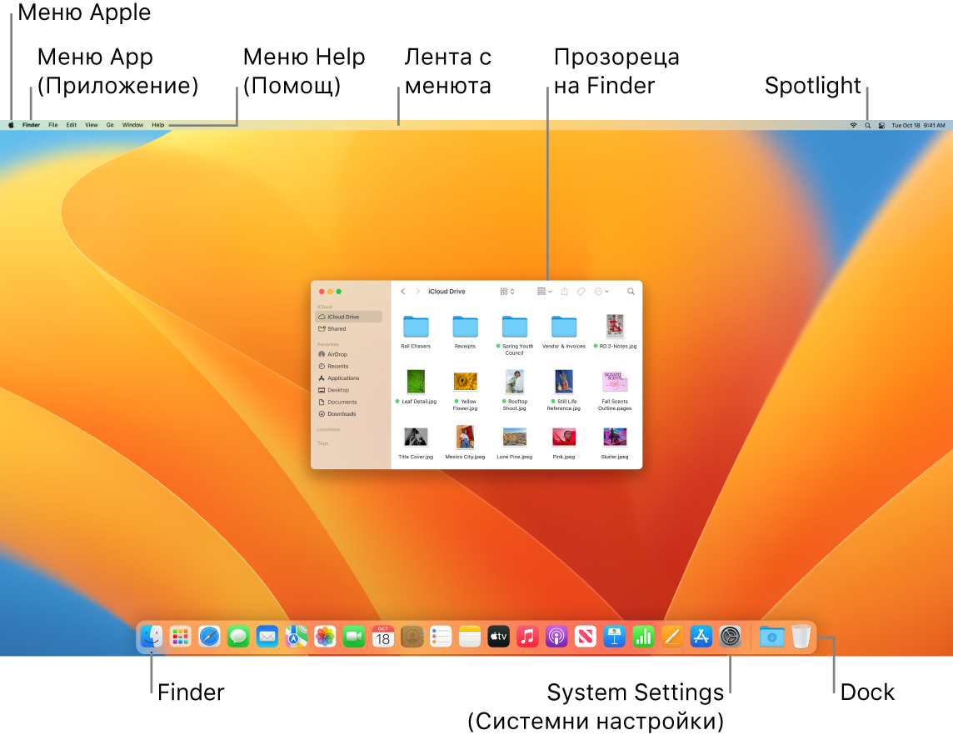Open Notes app in the Dock
The image size is (953, 740).
470,637
